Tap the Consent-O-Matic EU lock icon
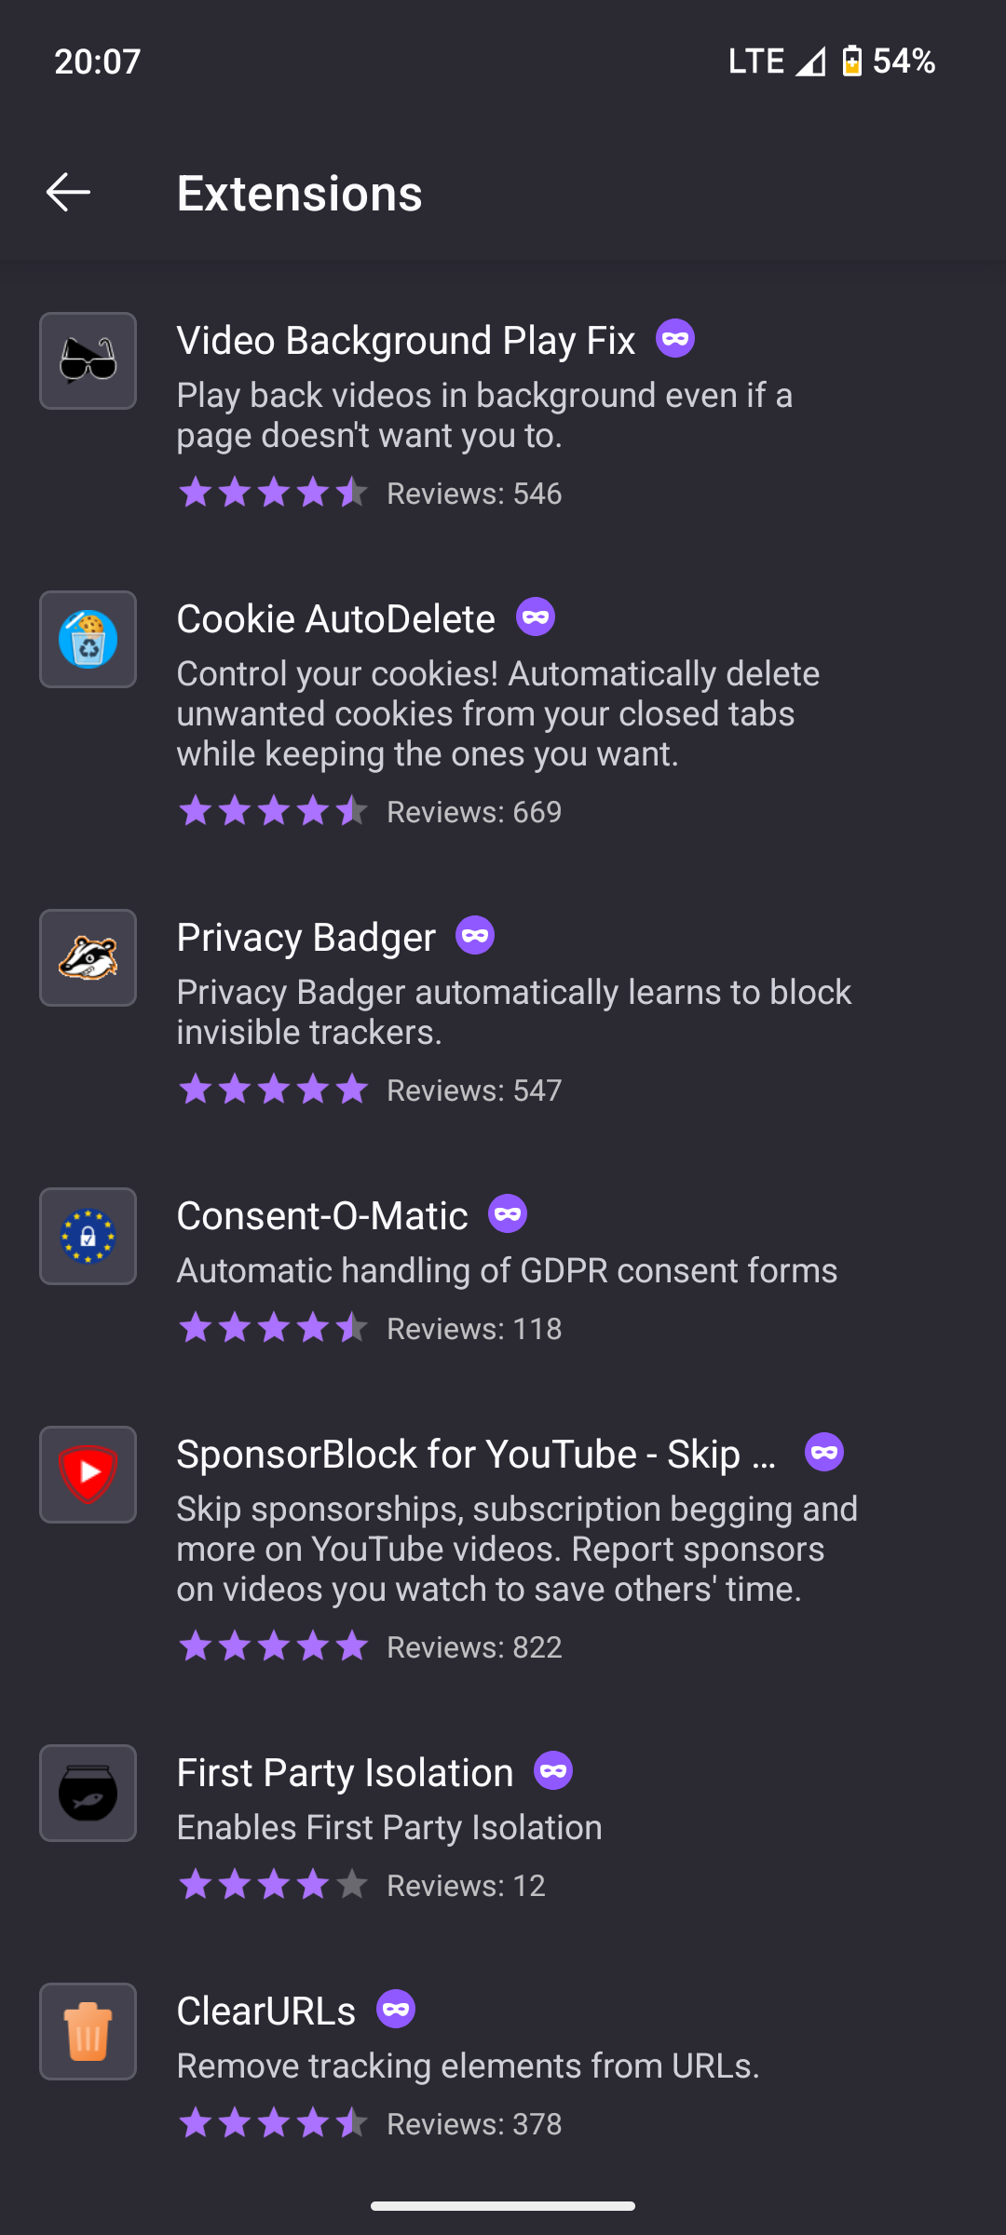The image size is (1006, 2235). coord(88,1236)
